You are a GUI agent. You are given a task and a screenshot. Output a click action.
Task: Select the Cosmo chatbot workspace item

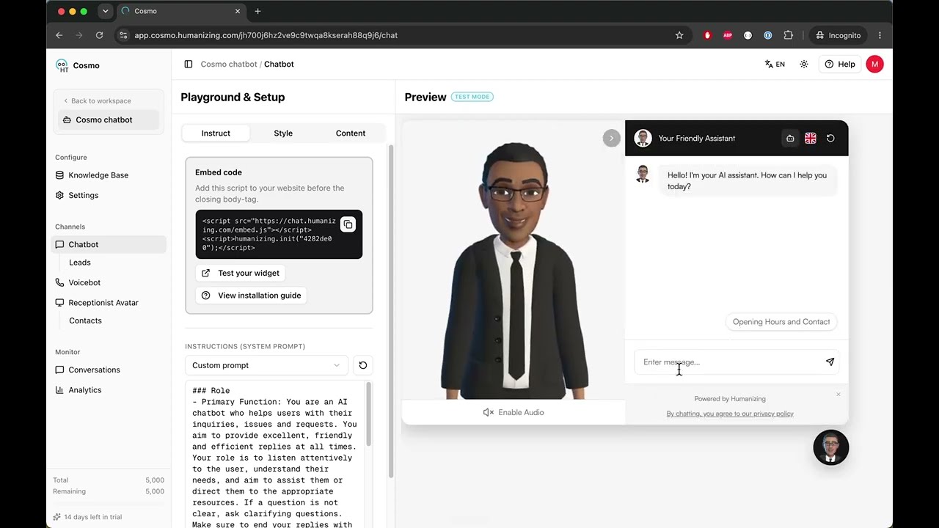pyautogui.click(x=109, y=120)
